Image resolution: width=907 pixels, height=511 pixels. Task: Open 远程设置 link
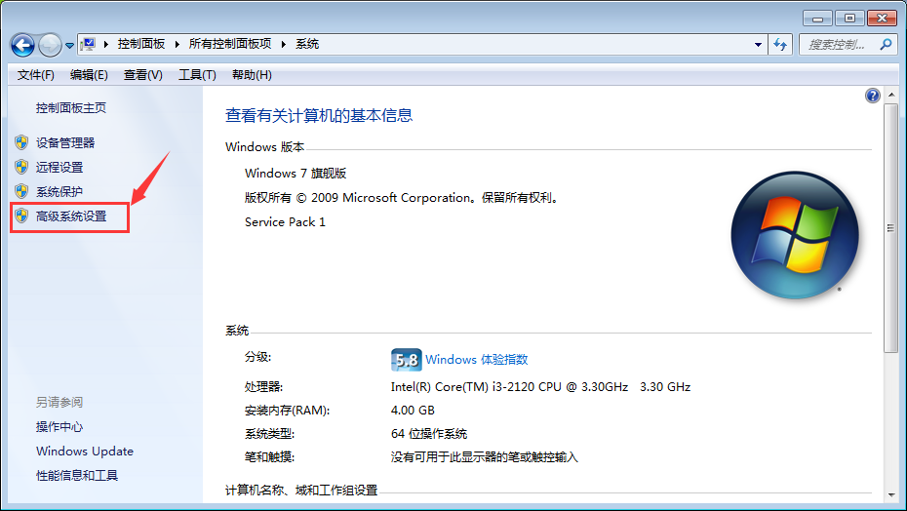[59, 168]
